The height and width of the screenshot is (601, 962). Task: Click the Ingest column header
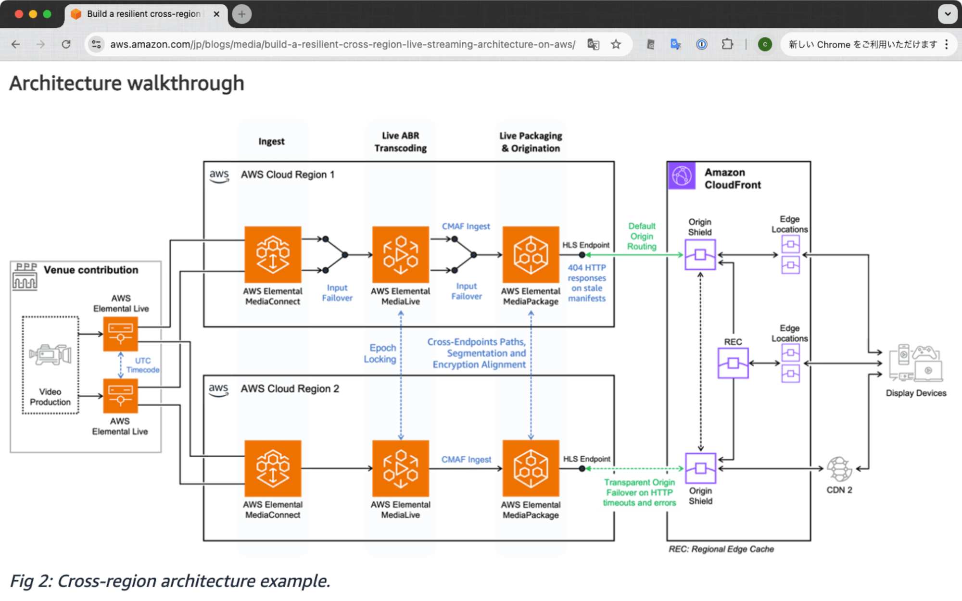point(271,141)
